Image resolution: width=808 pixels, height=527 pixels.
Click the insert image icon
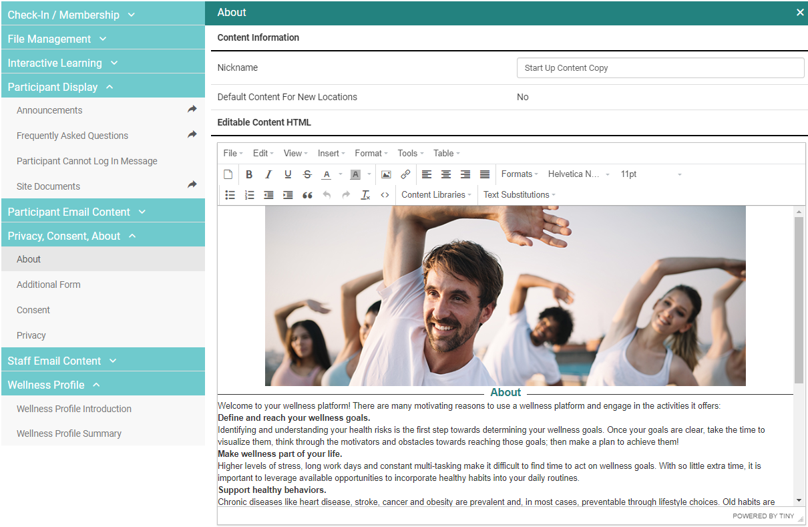386,174
